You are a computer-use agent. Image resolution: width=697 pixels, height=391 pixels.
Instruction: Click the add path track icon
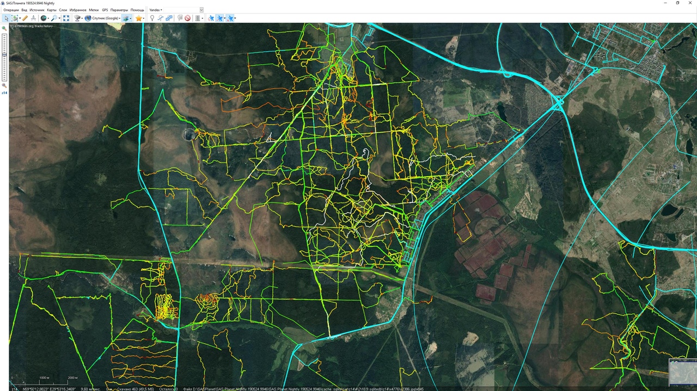pos(161,18)
